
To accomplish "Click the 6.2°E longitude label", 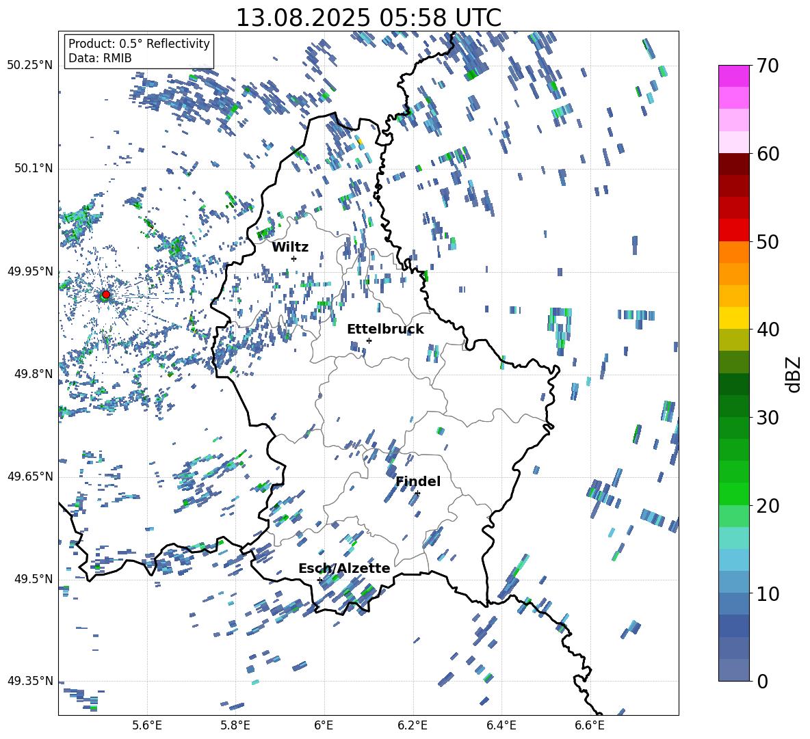I will pos(413,725).
